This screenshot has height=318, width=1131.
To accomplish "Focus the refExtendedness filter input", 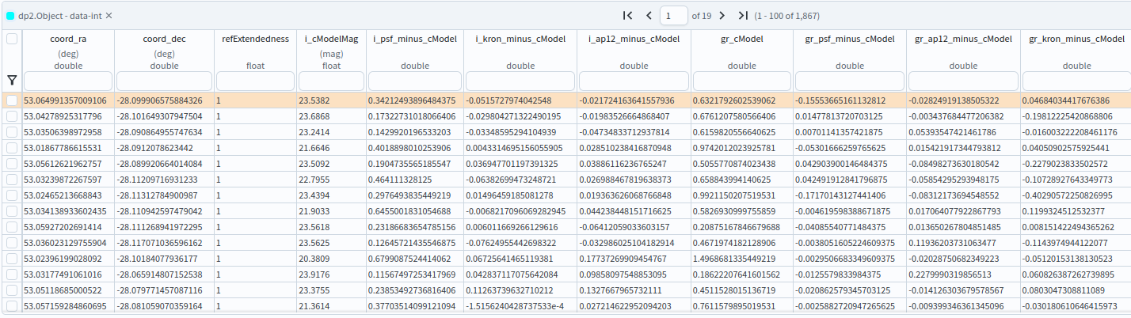I will point(255,81).
